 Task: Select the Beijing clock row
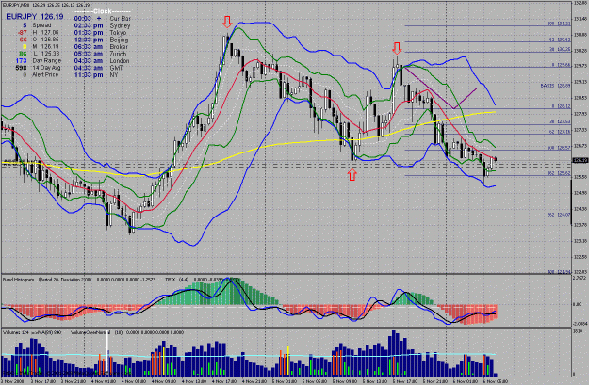click(102, 40)
